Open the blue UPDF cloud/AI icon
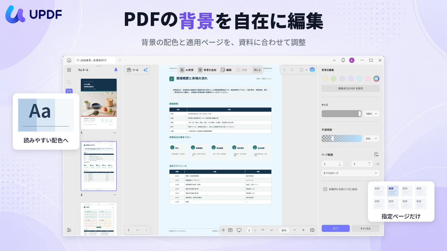 pyautogui.click(x=312, y=70)
